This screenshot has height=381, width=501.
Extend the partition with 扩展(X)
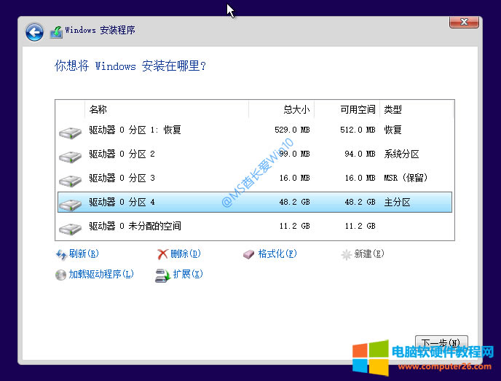188,274
